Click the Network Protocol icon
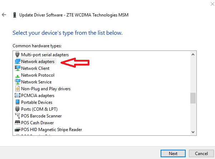Screen dimensions: 215x159 [x=18, y=75]
